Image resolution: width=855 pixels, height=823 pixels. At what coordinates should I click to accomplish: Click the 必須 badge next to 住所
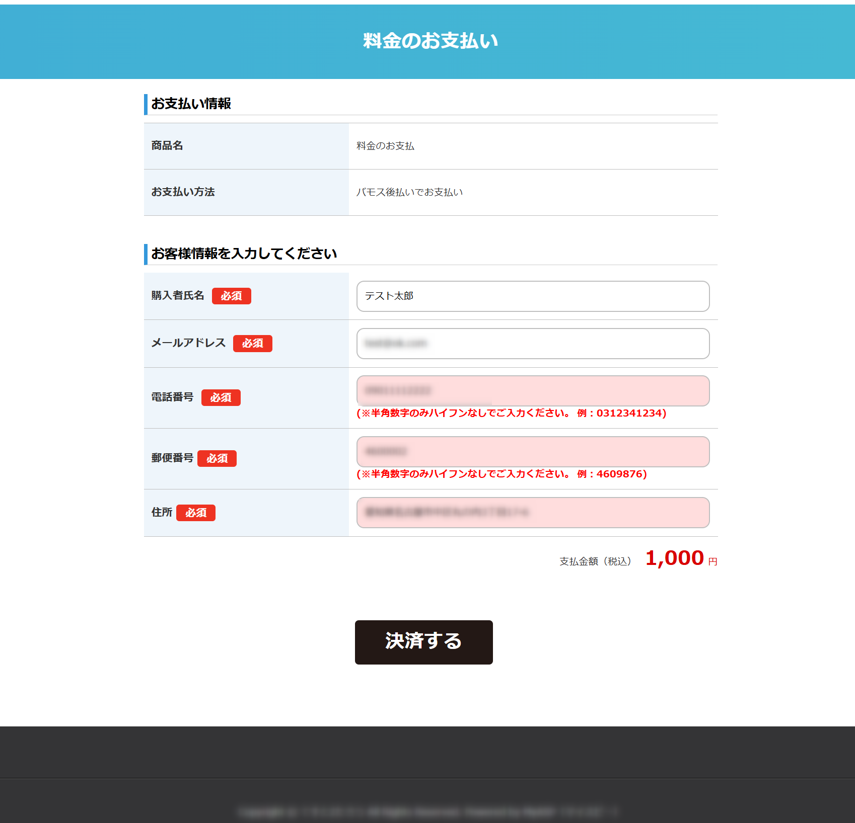tap(195, 513)
